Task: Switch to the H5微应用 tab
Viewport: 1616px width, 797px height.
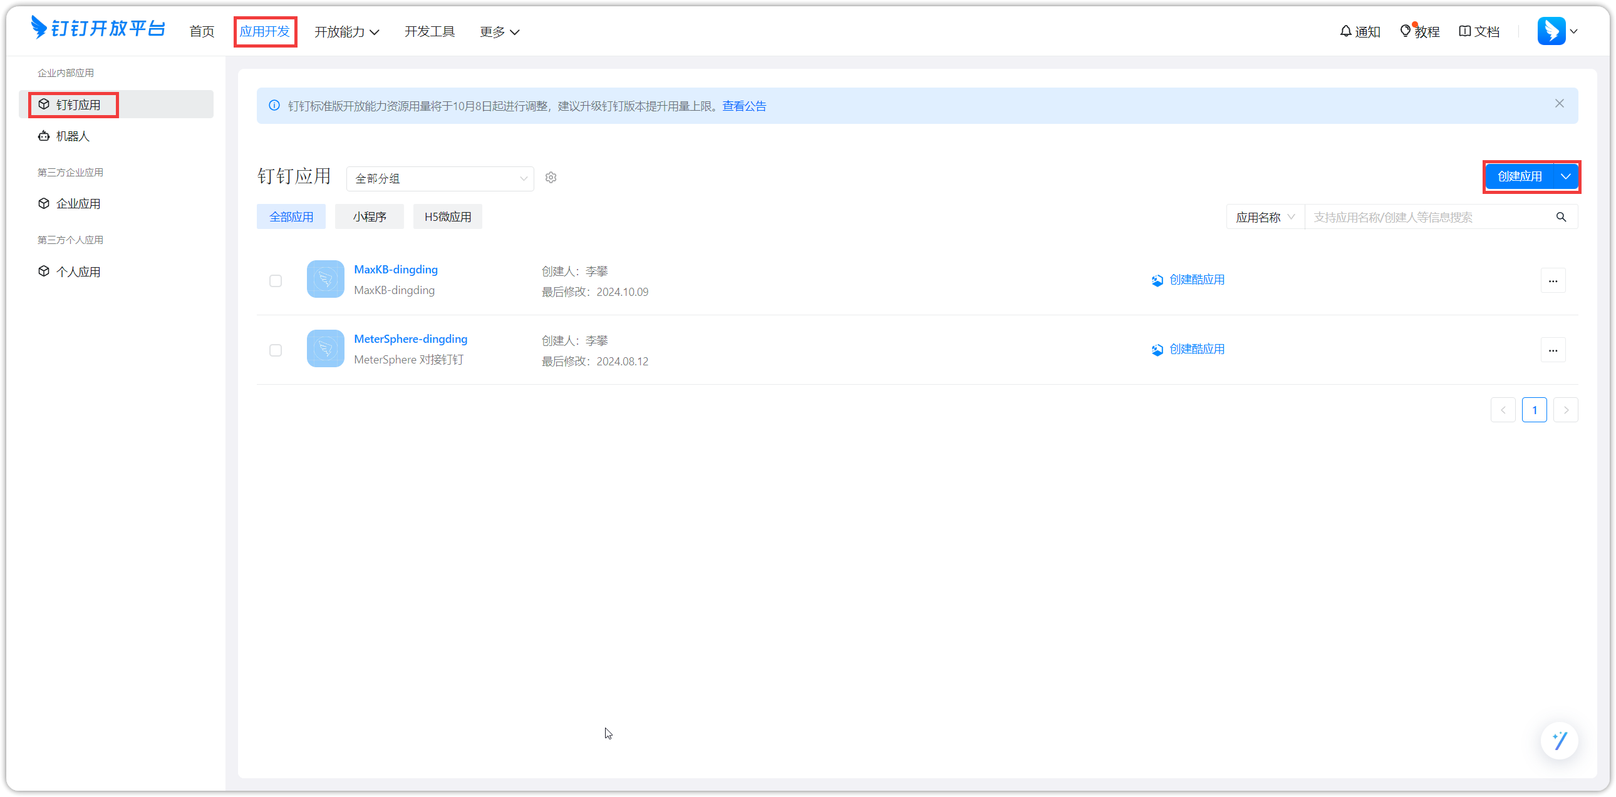Action: click(448, 217)
